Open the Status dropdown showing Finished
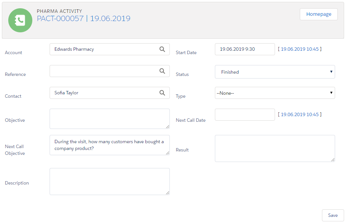This screenshot has width=346, height=224. click(x=275, y=72)
